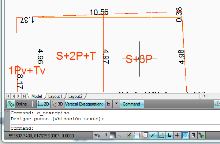Click the 3D view button
The image size is (220, 144).
(x=57, y=104)
